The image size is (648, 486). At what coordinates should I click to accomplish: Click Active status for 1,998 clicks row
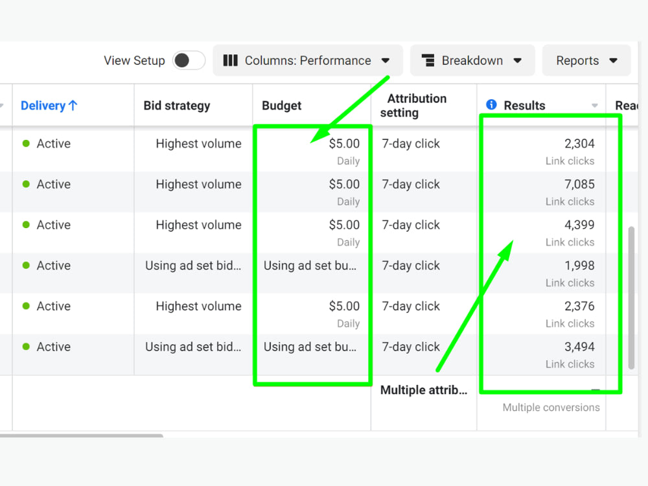tap(54, 265)
